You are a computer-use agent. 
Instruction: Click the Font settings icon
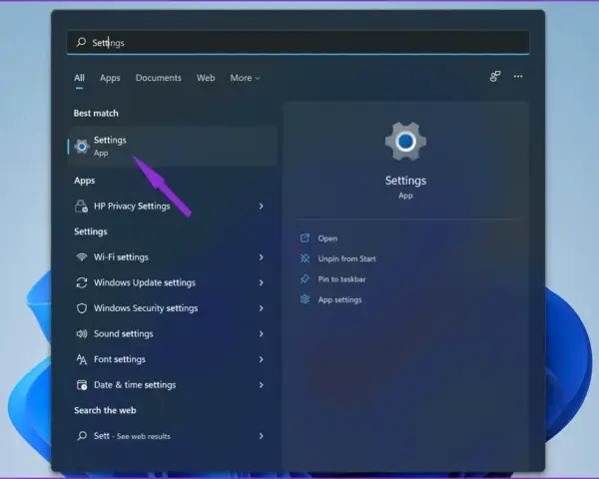coord(82,359)
